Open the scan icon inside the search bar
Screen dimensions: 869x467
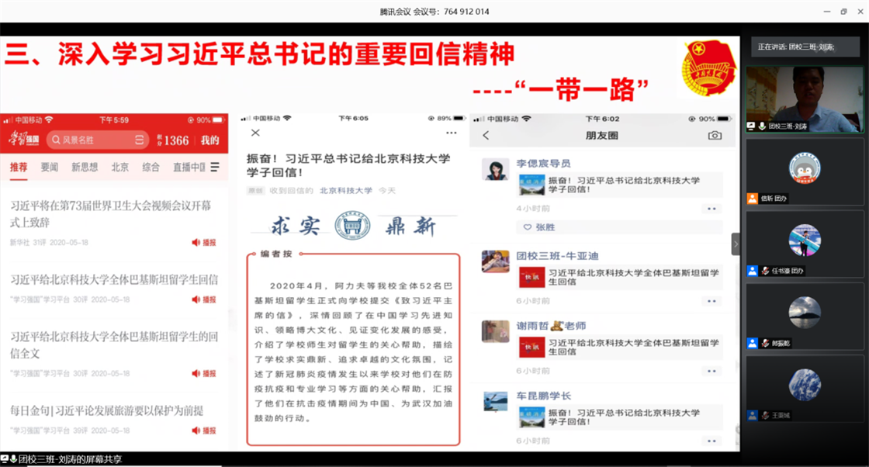click(139, 140)
